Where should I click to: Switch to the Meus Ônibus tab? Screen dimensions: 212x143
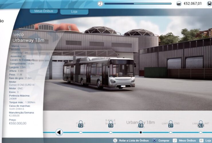pyautogui.click(x=44, y=11)
